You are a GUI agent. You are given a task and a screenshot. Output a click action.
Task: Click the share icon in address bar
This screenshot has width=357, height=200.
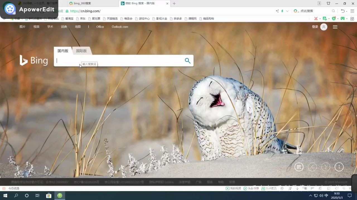(x=277, y=11)
